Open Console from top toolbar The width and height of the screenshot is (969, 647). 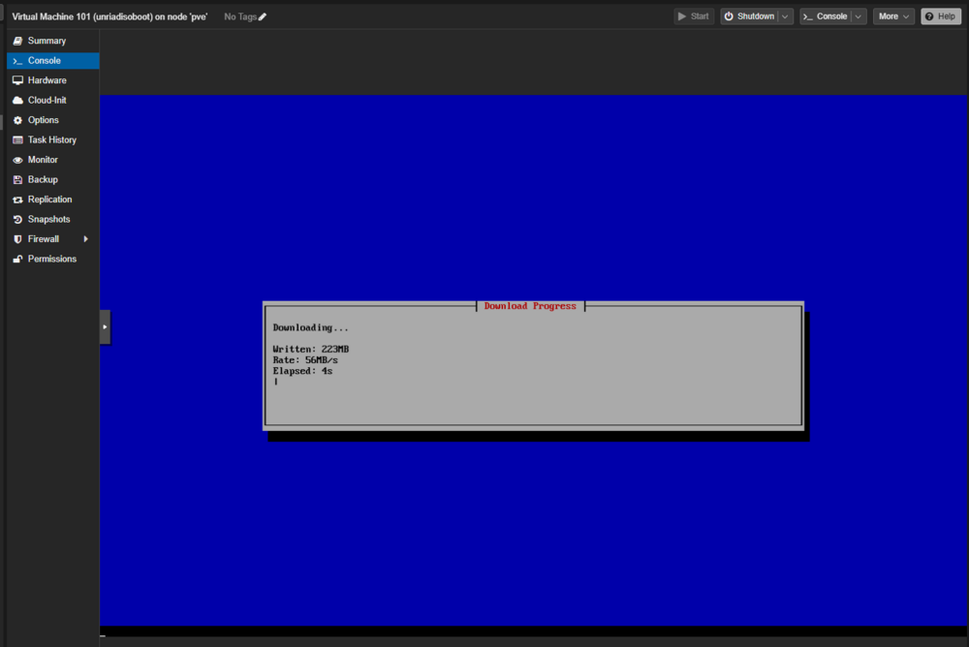(x=825, y=16)
